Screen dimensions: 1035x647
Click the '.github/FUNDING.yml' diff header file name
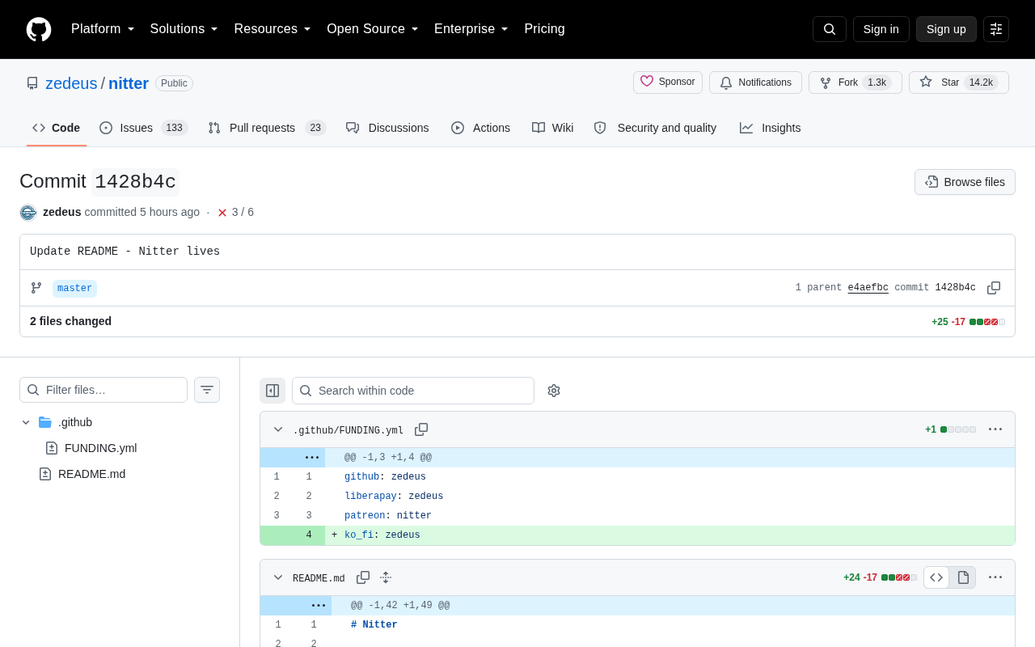click(348, 430)
